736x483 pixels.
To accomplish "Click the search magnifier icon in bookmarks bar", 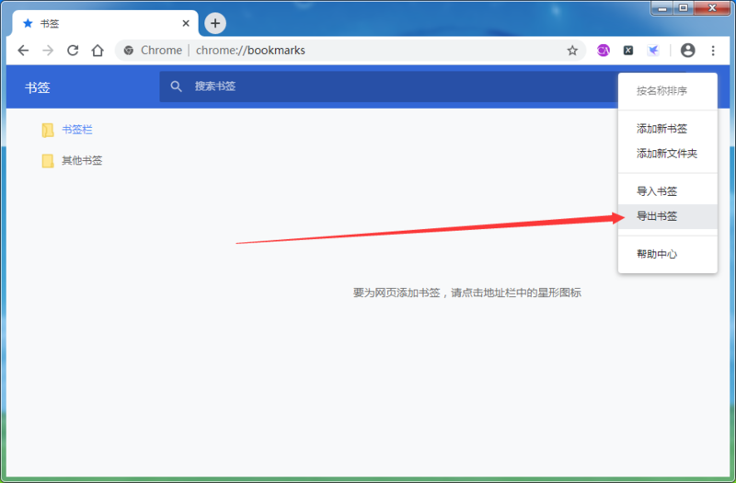I will click(x=176, y=86).
